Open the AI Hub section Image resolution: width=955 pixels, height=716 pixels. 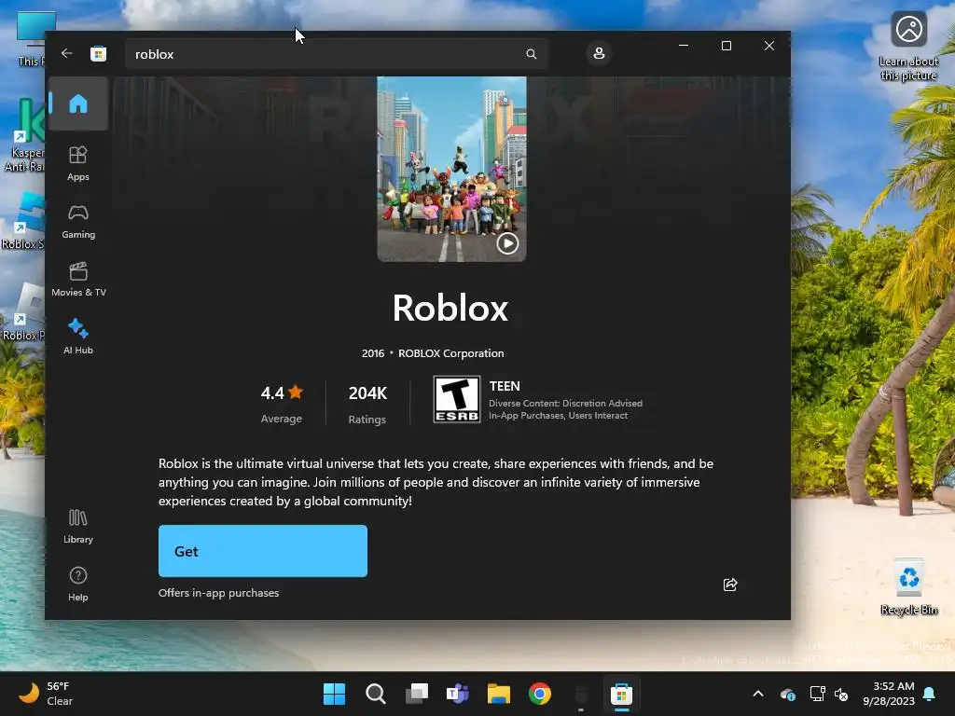(78, 337)
